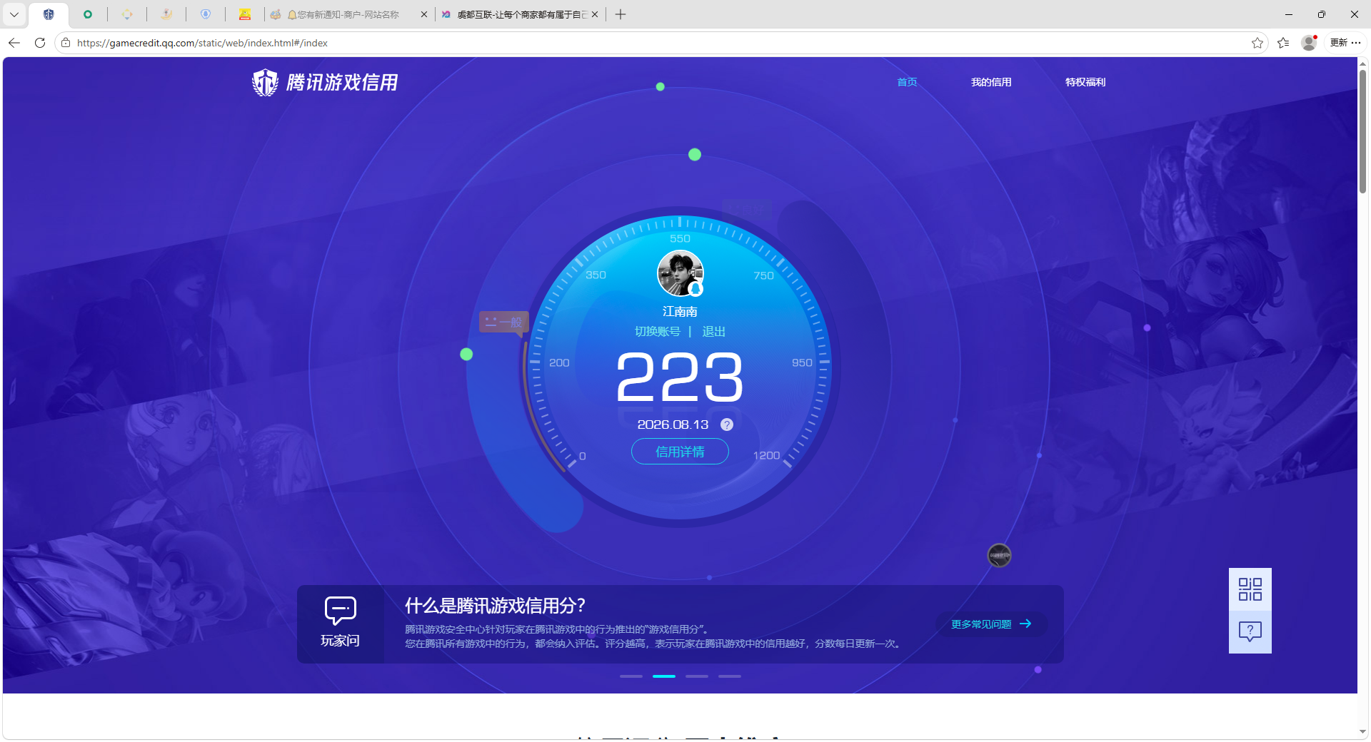Click 退出 to log out
This screenshot has width=1371, height=742.
(x=713, y=332)
